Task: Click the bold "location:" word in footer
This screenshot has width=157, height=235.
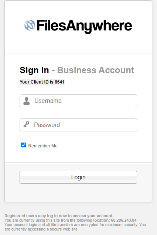Action: coord(102,220)
